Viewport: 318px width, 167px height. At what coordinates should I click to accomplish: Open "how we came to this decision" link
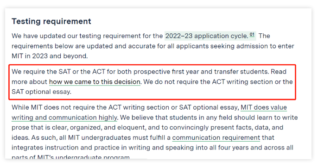(x=95, y=82)
